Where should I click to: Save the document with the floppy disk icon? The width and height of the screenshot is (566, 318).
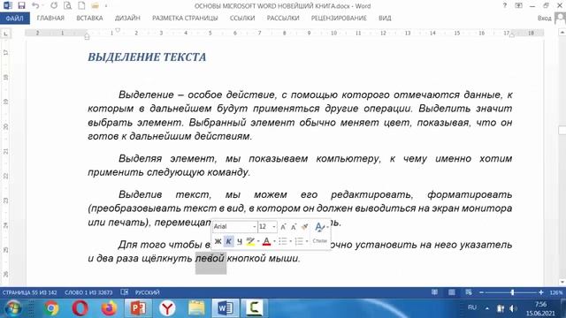pyautogui.click(x=21, y=5)
